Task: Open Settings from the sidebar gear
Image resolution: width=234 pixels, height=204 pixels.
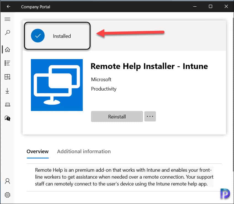Action: click(7, 195)
